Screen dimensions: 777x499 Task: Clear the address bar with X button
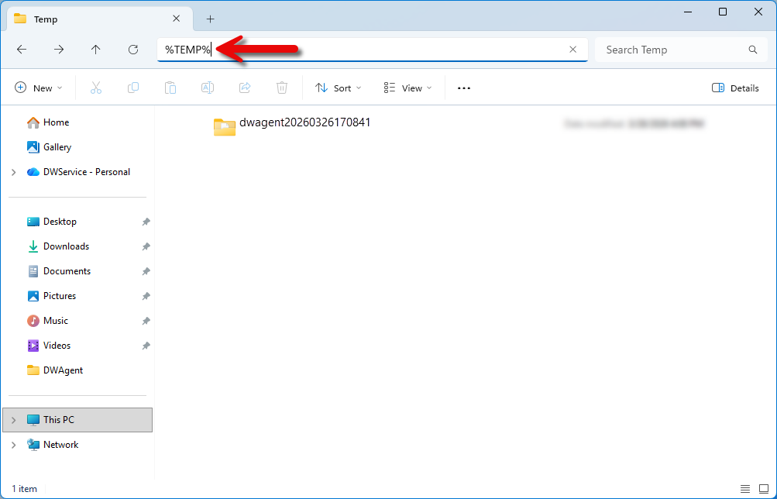(573, 50)
